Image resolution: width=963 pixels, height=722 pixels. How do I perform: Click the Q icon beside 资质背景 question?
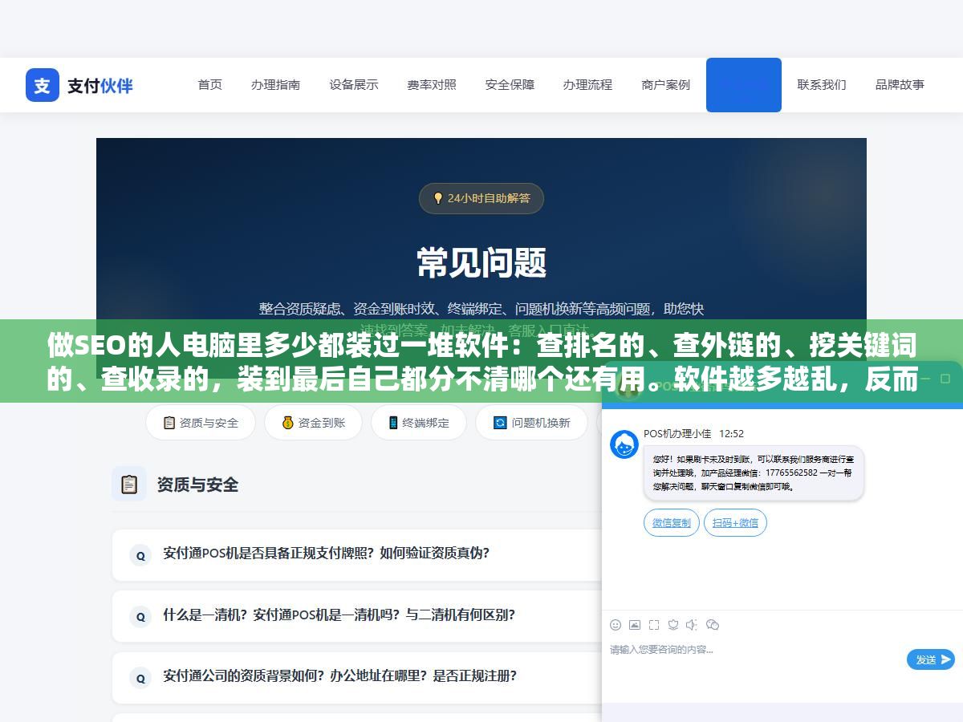click(140, 678)
